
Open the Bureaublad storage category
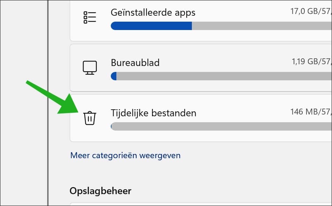(x=135, y=63)
